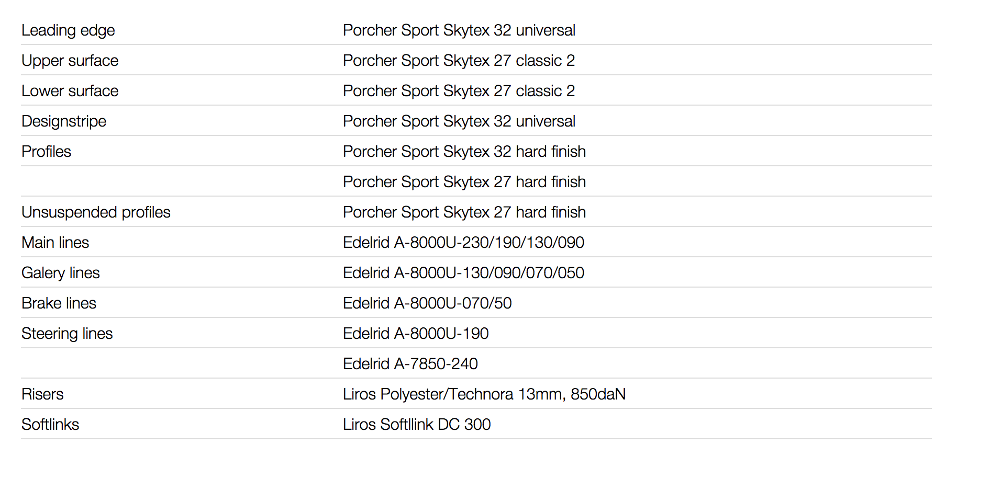Image resolution: width=1001 pixels, height=479 pixels.
Task: Click the "Designstripe" label
Action: coord(64,121)
